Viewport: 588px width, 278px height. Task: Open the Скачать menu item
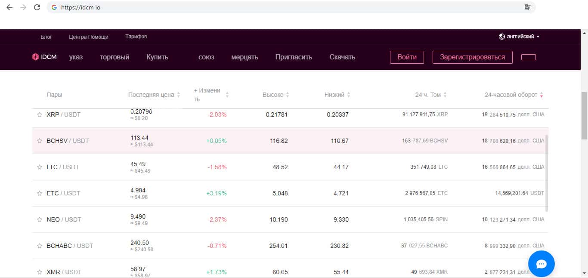[342, 57]
